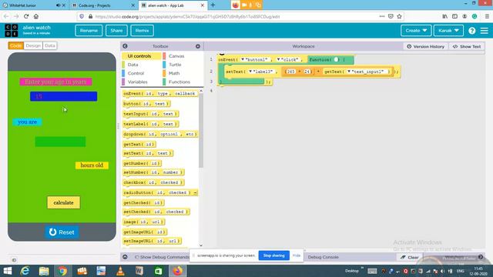
Task: Open a new browser tab with plus icon
Action: coord(213,5)
